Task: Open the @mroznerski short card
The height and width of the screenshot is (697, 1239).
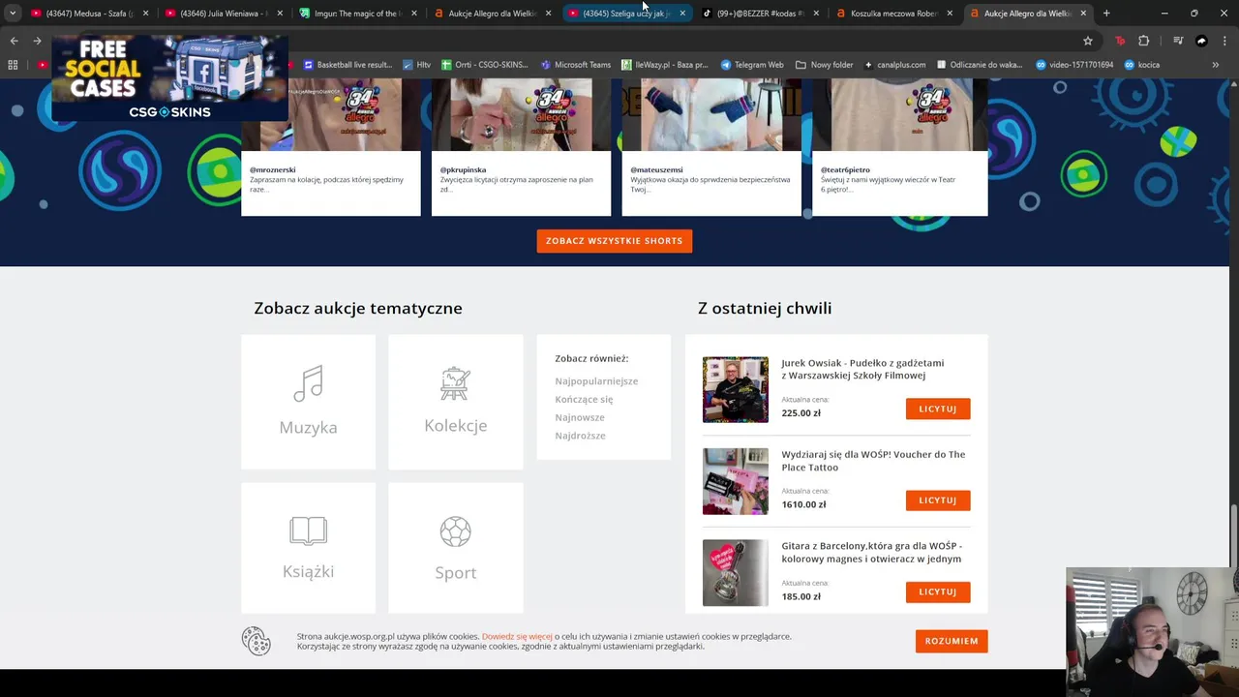Action: pos(330,147)
